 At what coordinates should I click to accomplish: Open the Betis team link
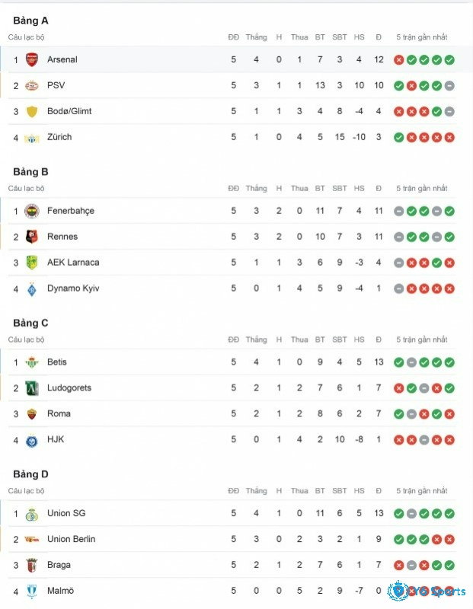[x=57, y=362]
